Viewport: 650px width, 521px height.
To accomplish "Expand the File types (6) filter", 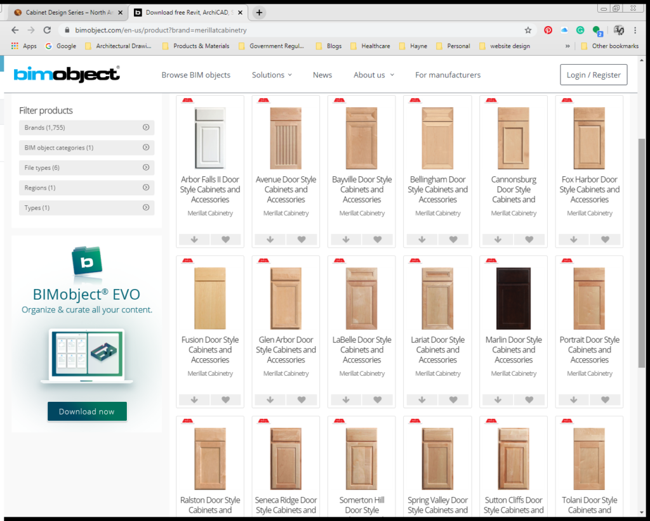I will [86, 167].
